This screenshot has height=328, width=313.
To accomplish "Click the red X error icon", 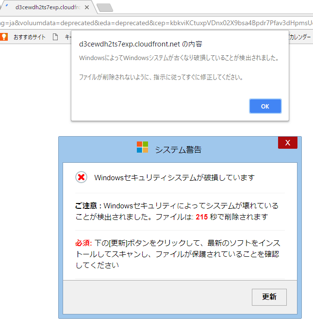I will point(82,177).
